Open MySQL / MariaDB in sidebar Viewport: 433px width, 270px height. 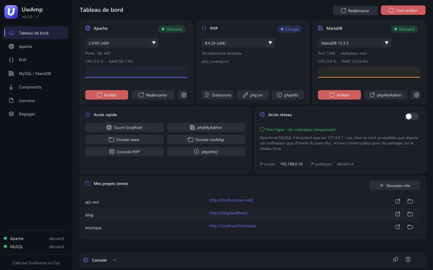pos(36,74)
